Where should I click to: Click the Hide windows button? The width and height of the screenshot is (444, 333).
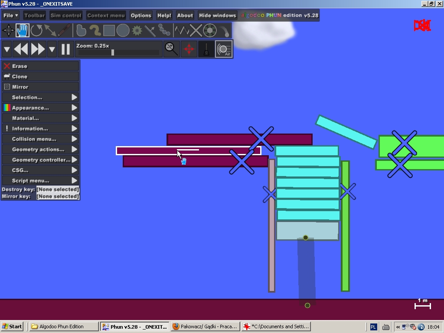tap(217, 15)
